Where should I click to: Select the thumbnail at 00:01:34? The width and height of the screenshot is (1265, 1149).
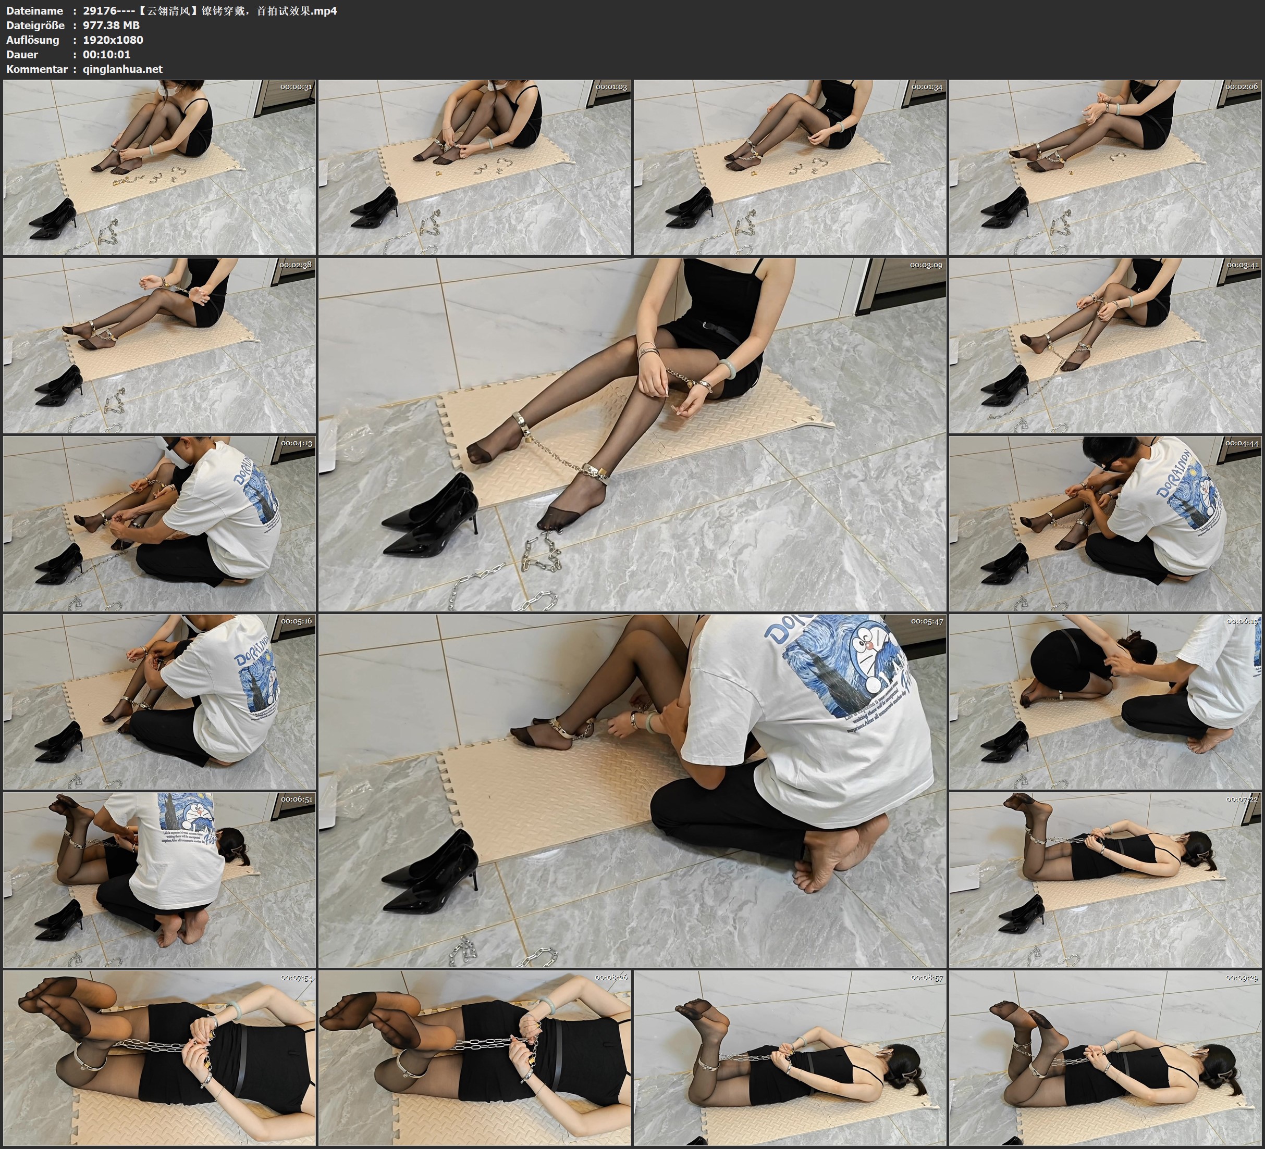coord(790,167)
